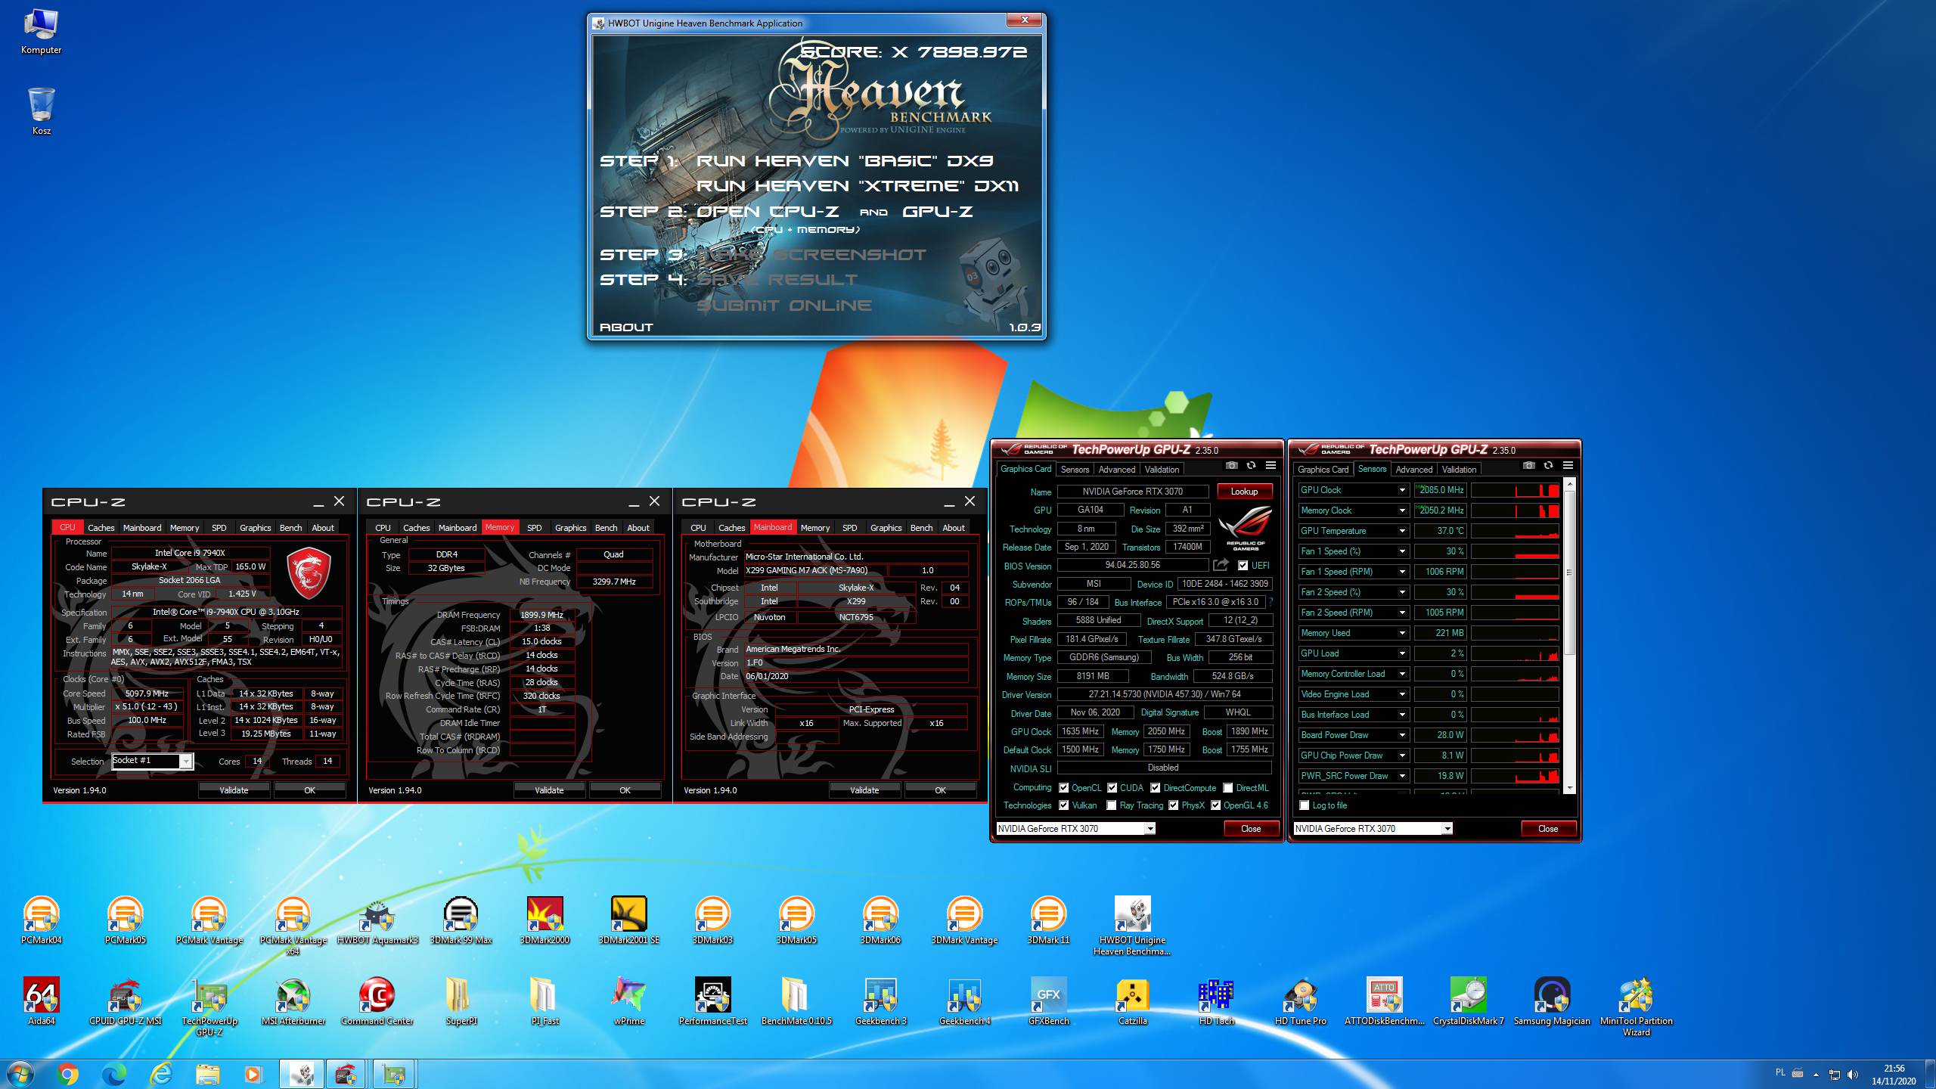Expand the GPU selector in the GPU-Z Graphics Card window
The height and width of the screenshot is (1089, 1936).
pyautogui.click(x=1149, y=829)
